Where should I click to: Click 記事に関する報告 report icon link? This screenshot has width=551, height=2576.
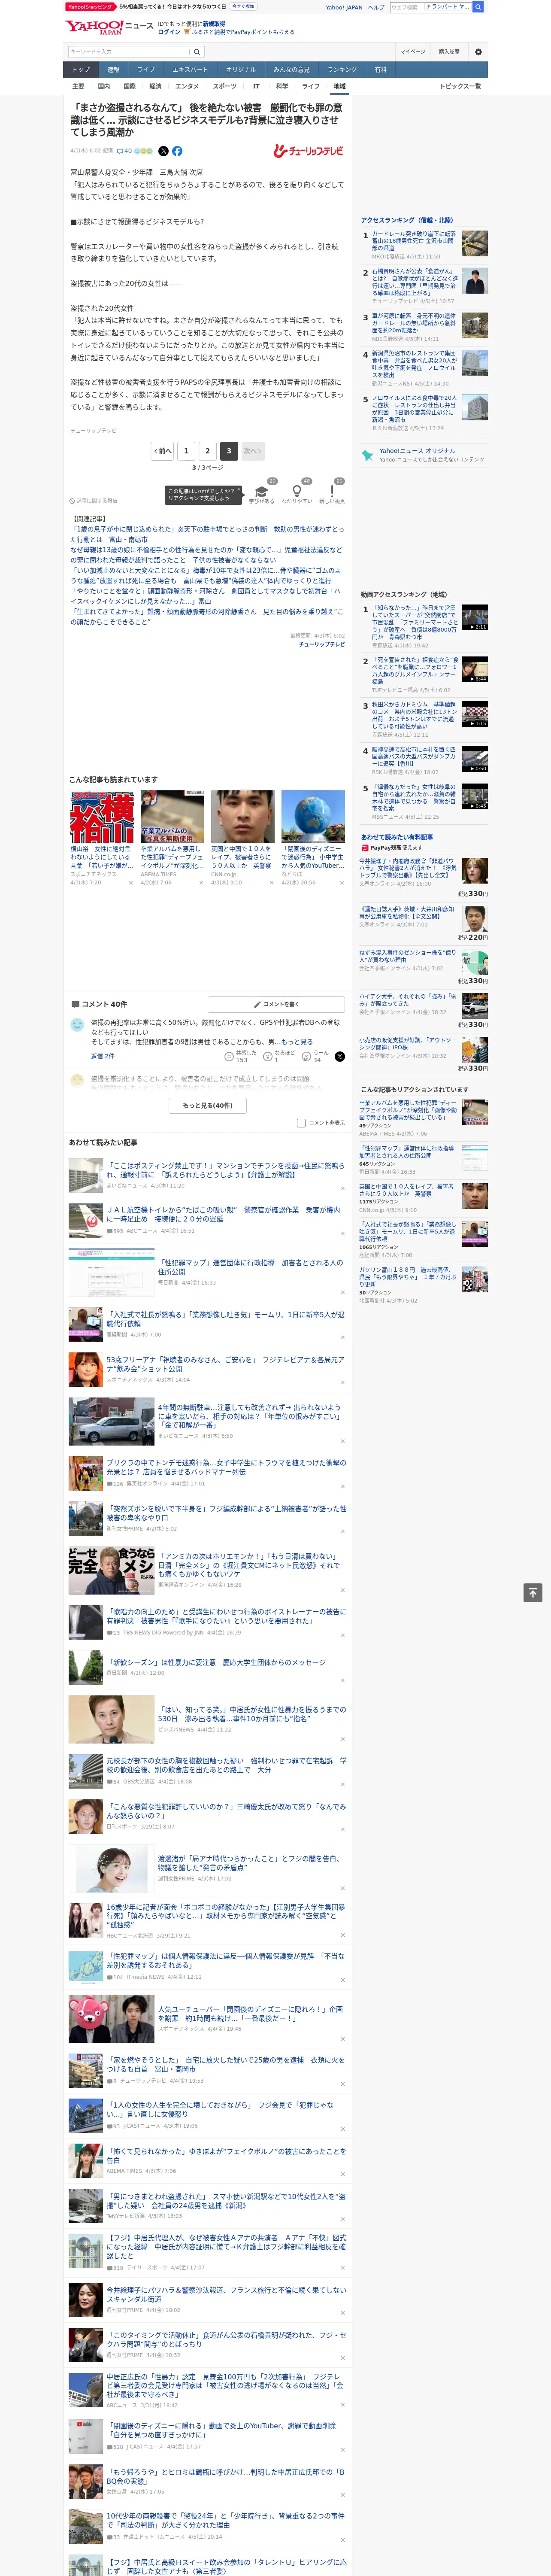[93, 500]
